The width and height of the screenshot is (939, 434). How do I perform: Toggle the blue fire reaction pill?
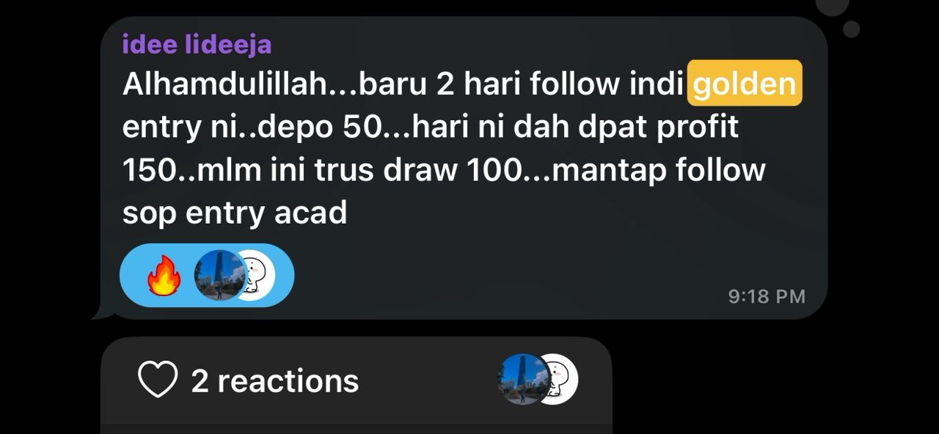pyautogui.click(x=207, y=276)
